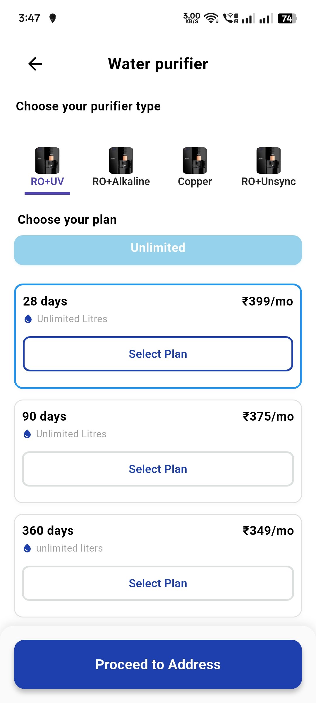This screenshot has height=703, width=316.
Task: Switch to the Copper tab label
Action: pos(195,182)
